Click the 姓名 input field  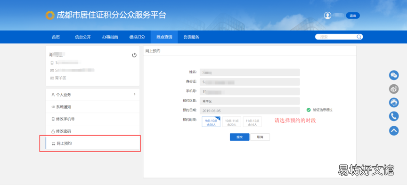[250, 72]
